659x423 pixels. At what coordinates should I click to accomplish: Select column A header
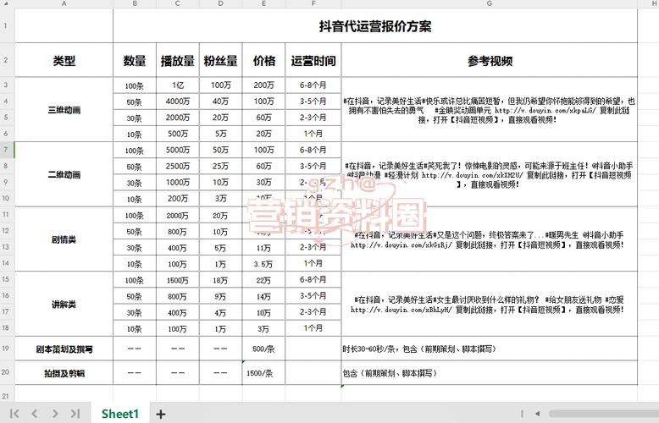(64, 4)
